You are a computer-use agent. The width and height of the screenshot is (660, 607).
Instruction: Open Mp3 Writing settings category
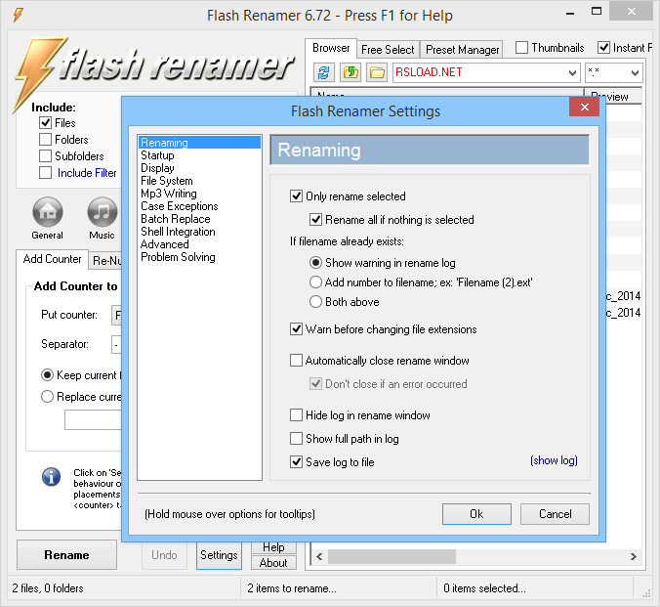(169, 194)
